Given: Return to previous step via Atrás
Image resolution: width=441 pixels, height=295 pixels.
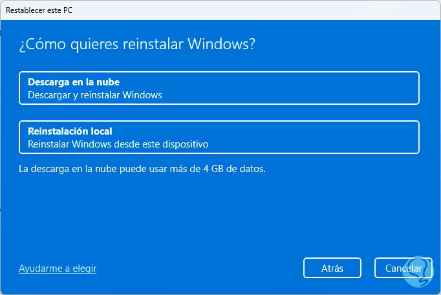Looking at the screenshot, I should (332, 268).
